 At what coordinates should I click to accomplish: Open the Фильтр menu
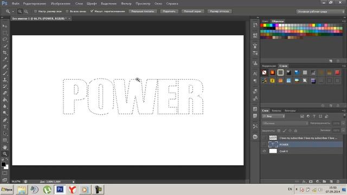click(126, 4)
